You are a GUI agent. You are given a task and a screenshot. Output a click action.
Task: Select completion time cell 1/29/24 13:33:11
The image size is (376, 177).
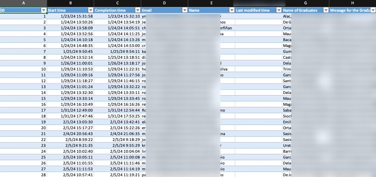point(117,92)
